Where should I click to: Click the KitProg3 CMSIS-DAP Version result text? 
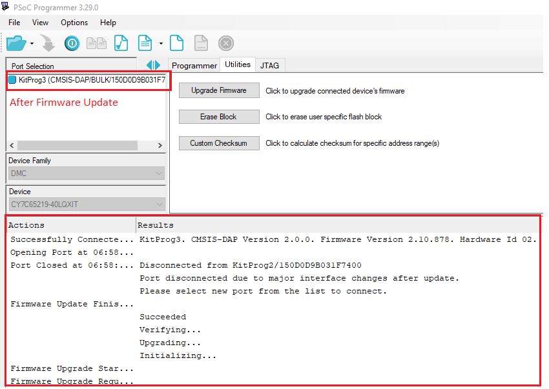coord(338,239)
